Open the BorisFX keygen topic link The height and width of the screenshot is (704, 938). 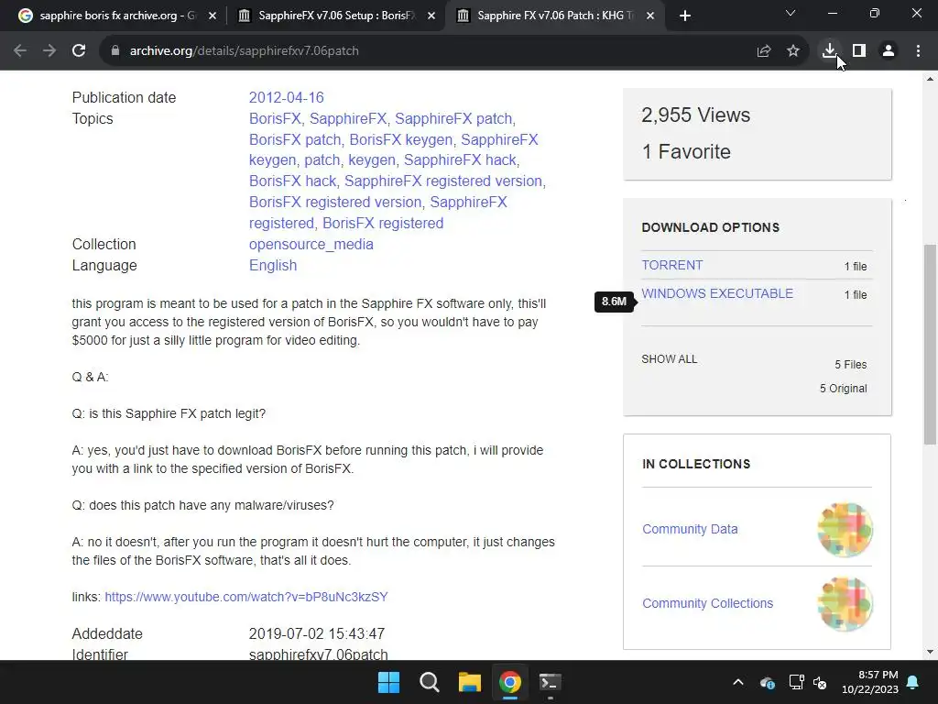point(401,139)
